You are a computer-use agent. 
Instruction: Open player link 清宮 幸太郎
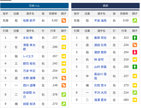29,47
